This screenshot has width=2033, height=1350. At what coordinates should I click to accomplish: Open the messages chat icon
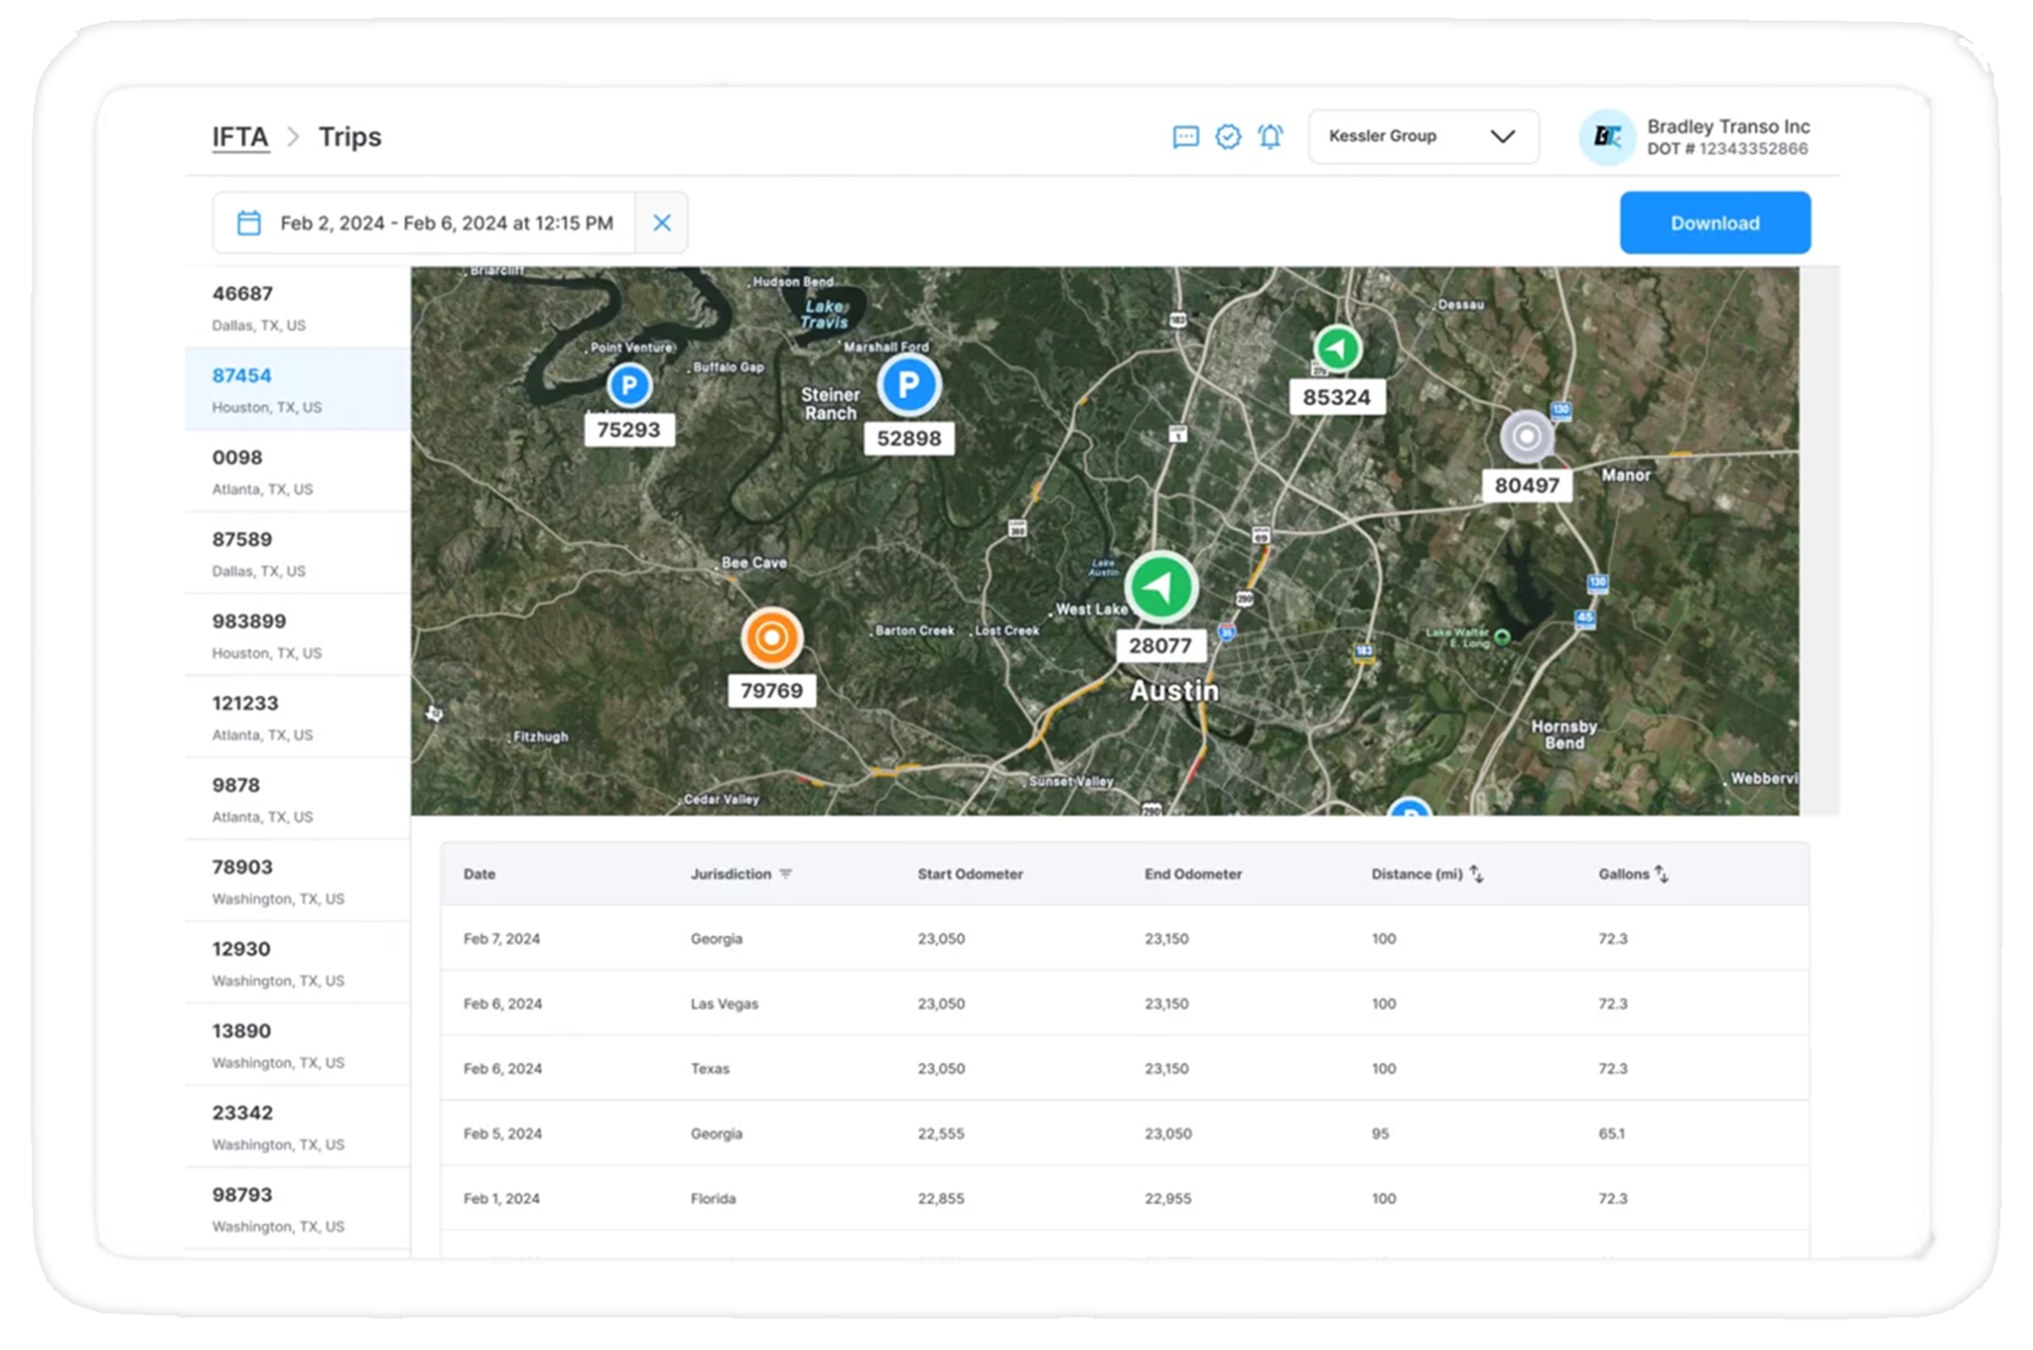1185,137
